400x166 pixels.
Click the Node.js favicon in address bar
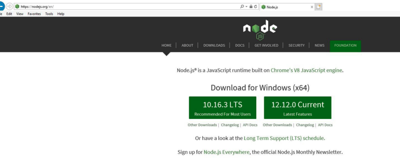(x=17, y=6)
